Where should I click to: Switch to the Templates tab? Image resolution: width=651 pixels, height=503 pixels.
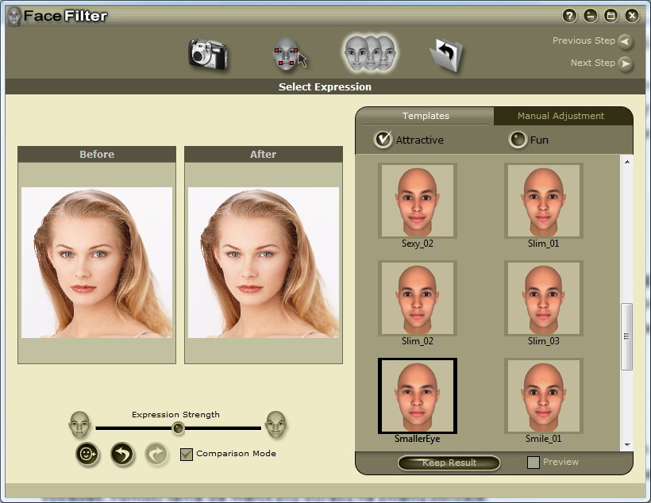pyautogui.click(x=425, y=116)
